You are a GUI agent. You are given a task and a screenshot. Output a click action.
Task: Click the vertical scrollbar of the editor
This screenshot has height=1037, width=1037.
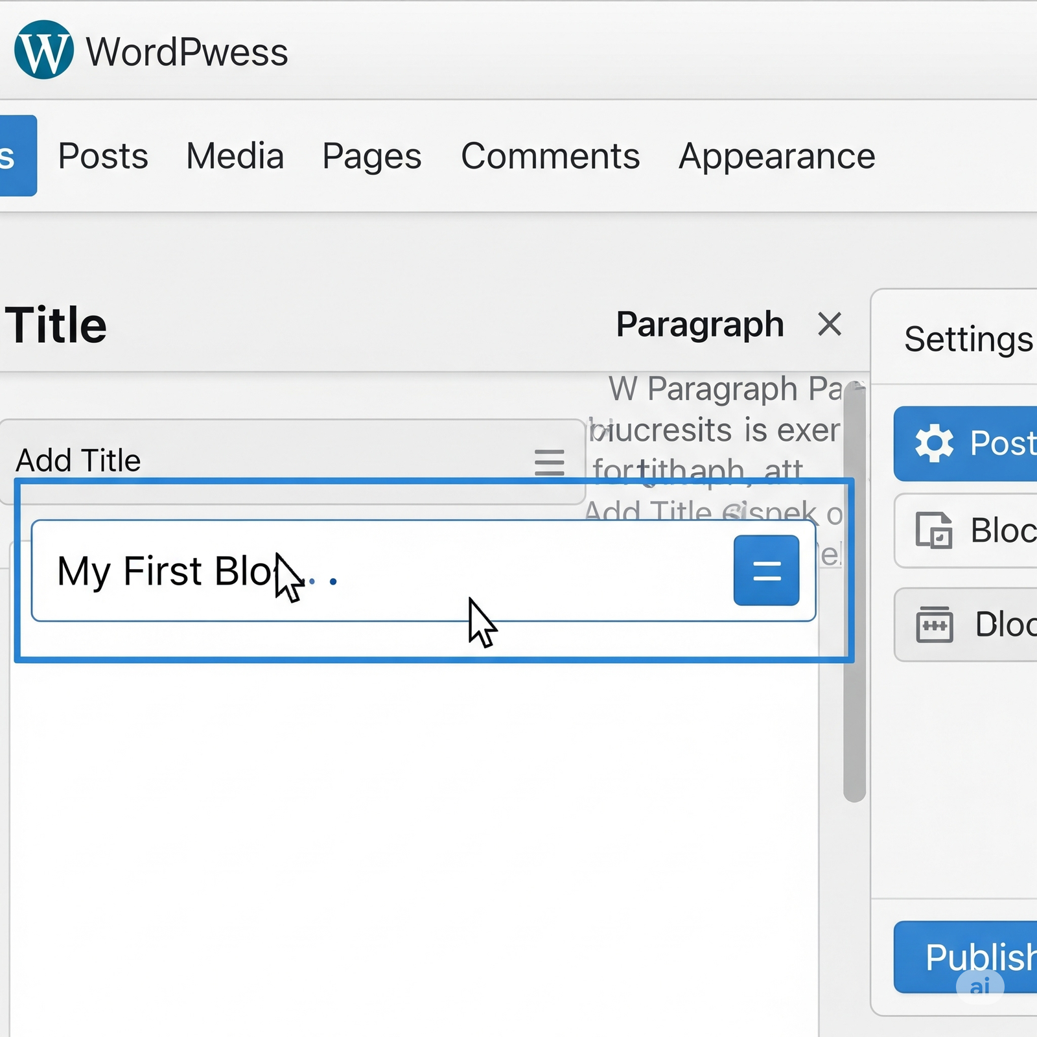(x=854, y=592)
